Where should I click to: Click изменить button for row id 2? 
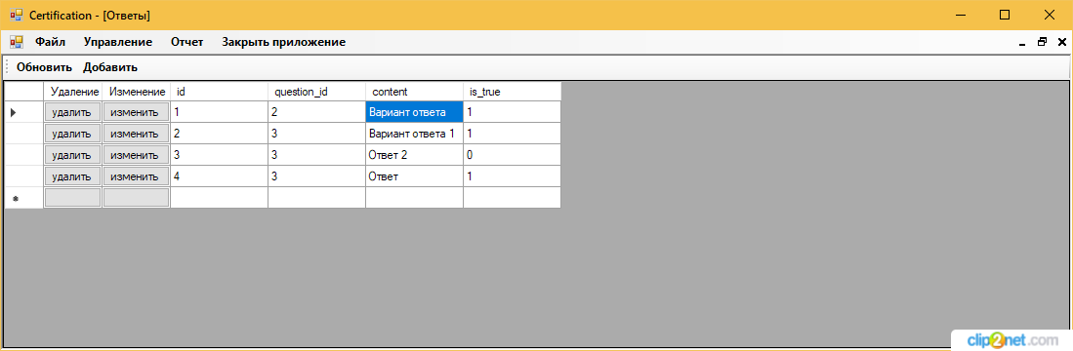coord(136,134)
